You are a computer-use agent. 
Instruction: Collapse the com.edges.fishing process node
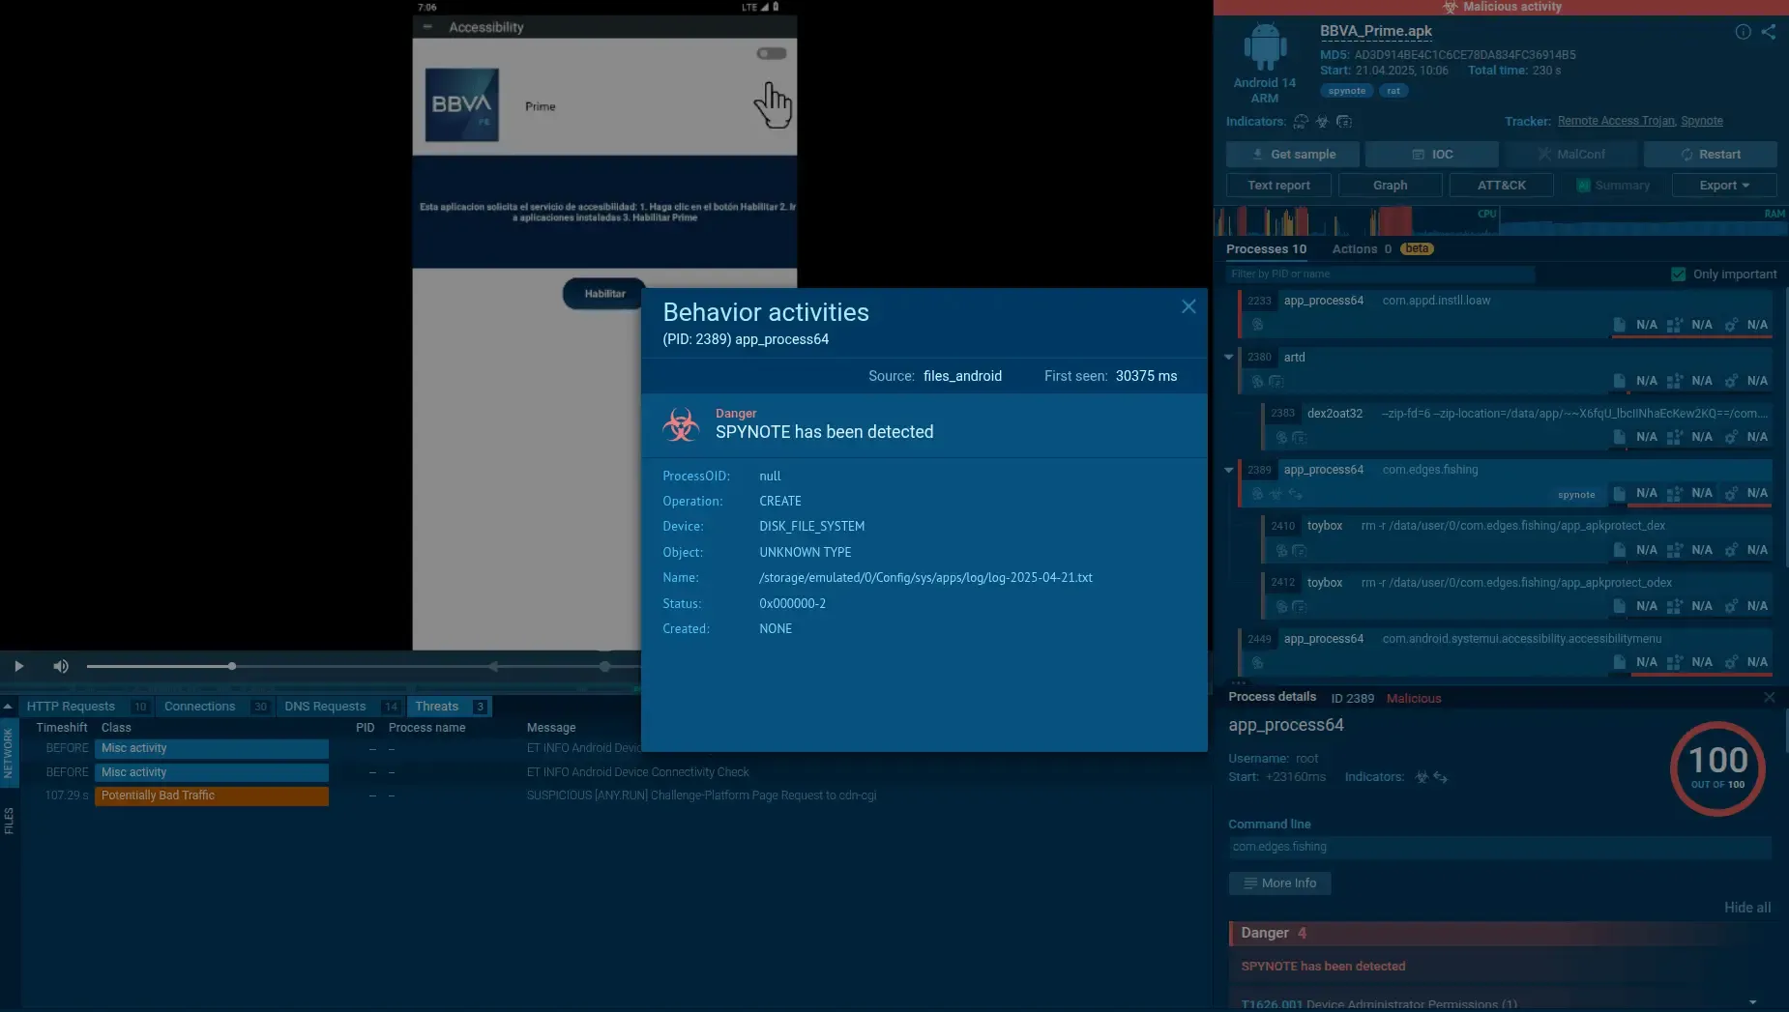(x=1229, y=471)
